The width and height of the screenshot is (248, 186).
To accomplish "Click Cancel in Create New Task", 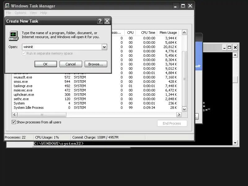I will 71,64.
